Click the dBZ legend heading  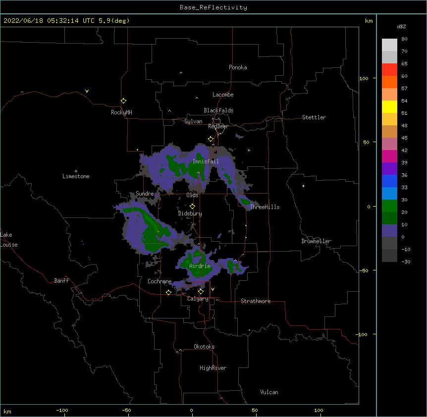[x=401, y=27]
